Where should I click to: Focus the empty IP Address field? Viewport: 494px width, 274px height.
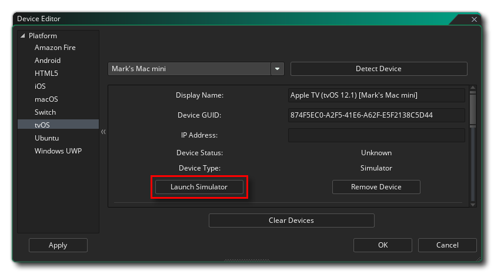coord(376,135)
